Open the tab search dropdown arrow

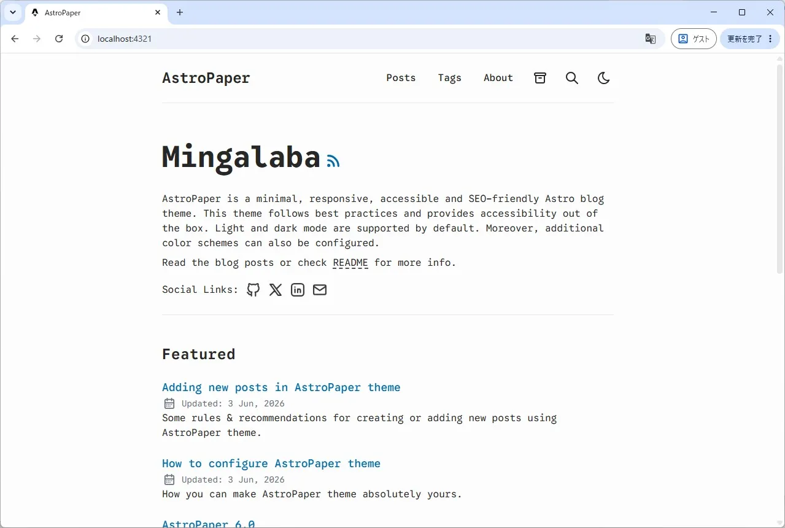pos(12,12)
